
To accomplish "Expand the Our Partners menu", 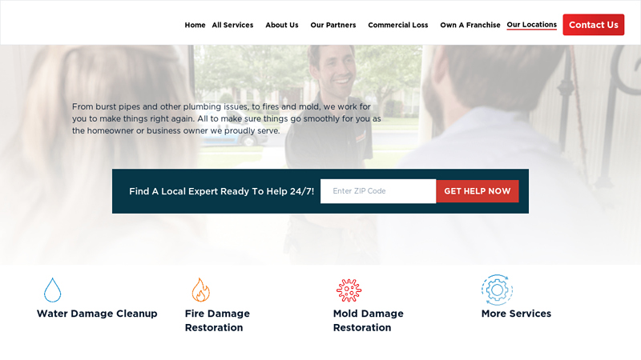I will 333,25.
